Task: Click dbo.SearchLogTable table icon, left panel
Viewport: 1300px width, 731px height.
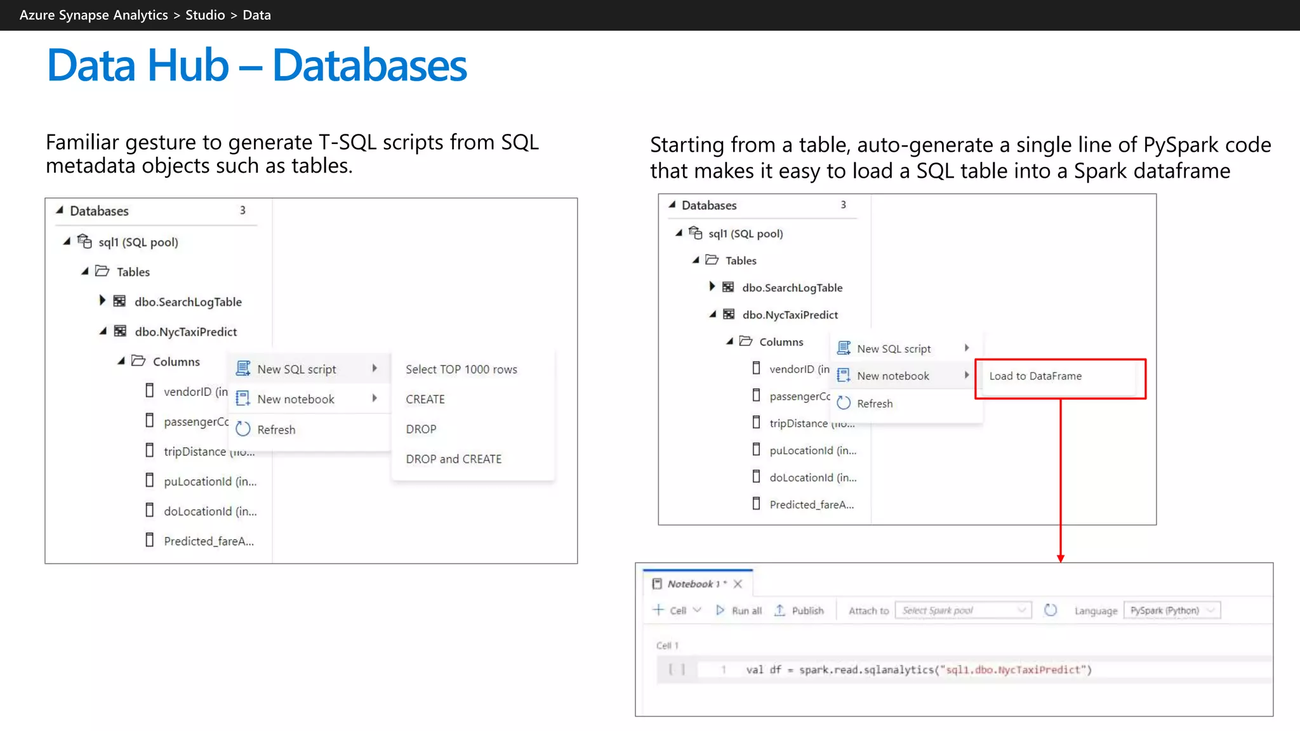Action: (119, 301)
